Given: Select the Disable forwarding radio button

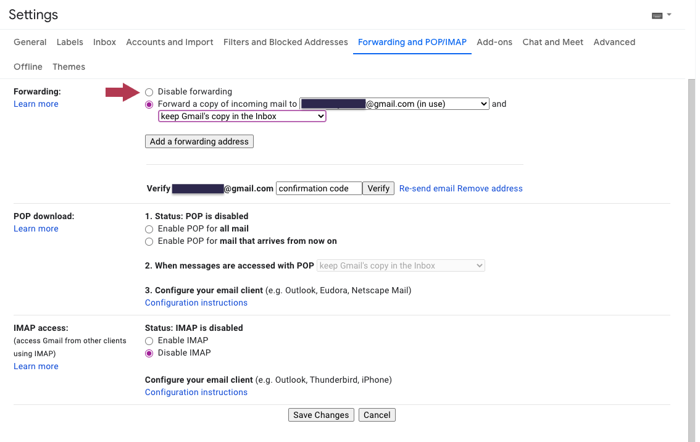Looking at the screenshot, I should pyautogui.click(x=149, y=91).
